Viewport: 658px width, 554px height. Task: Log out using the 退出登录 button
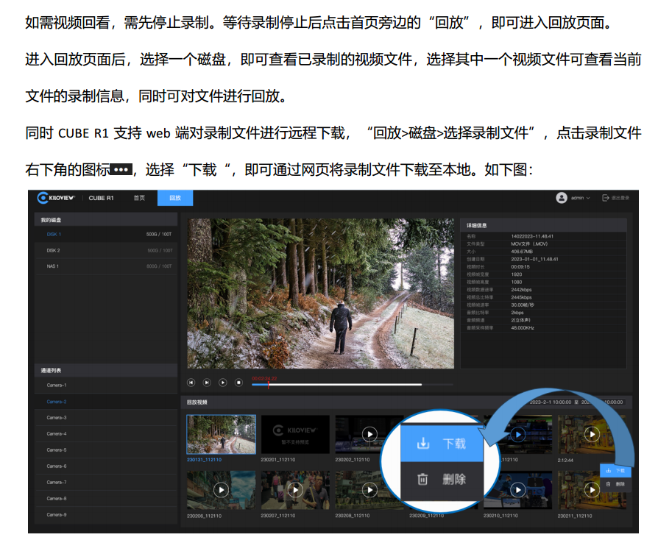(x=615, y=198)
